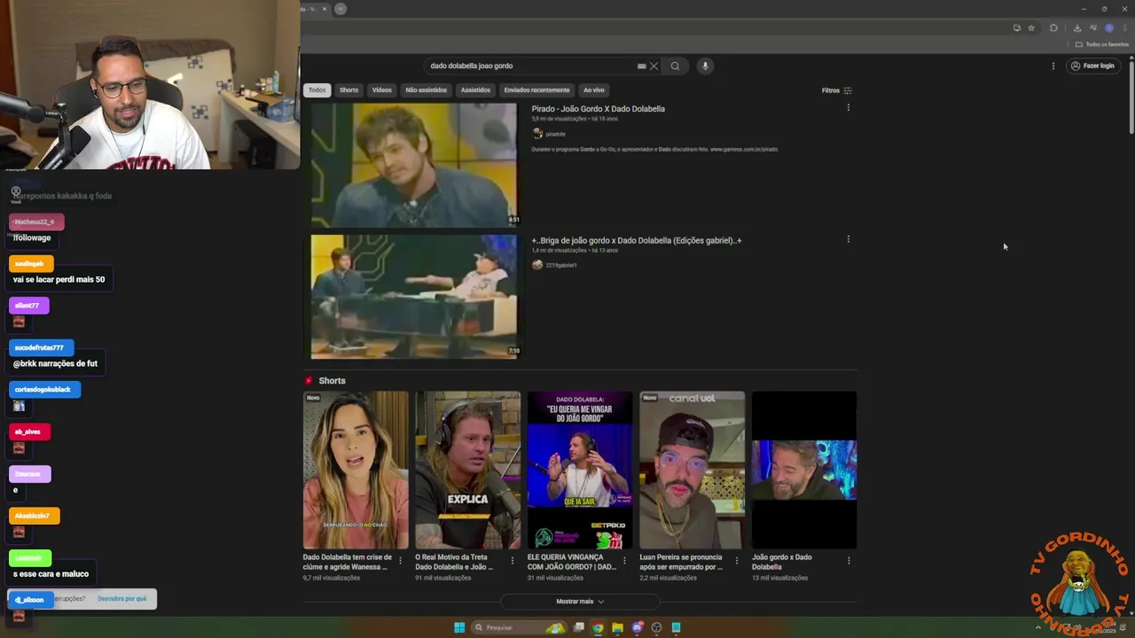The width and height of the screenshot is (1135, 638).
Task: Show hidden icons in the system tray
Action: [1038, 627]
